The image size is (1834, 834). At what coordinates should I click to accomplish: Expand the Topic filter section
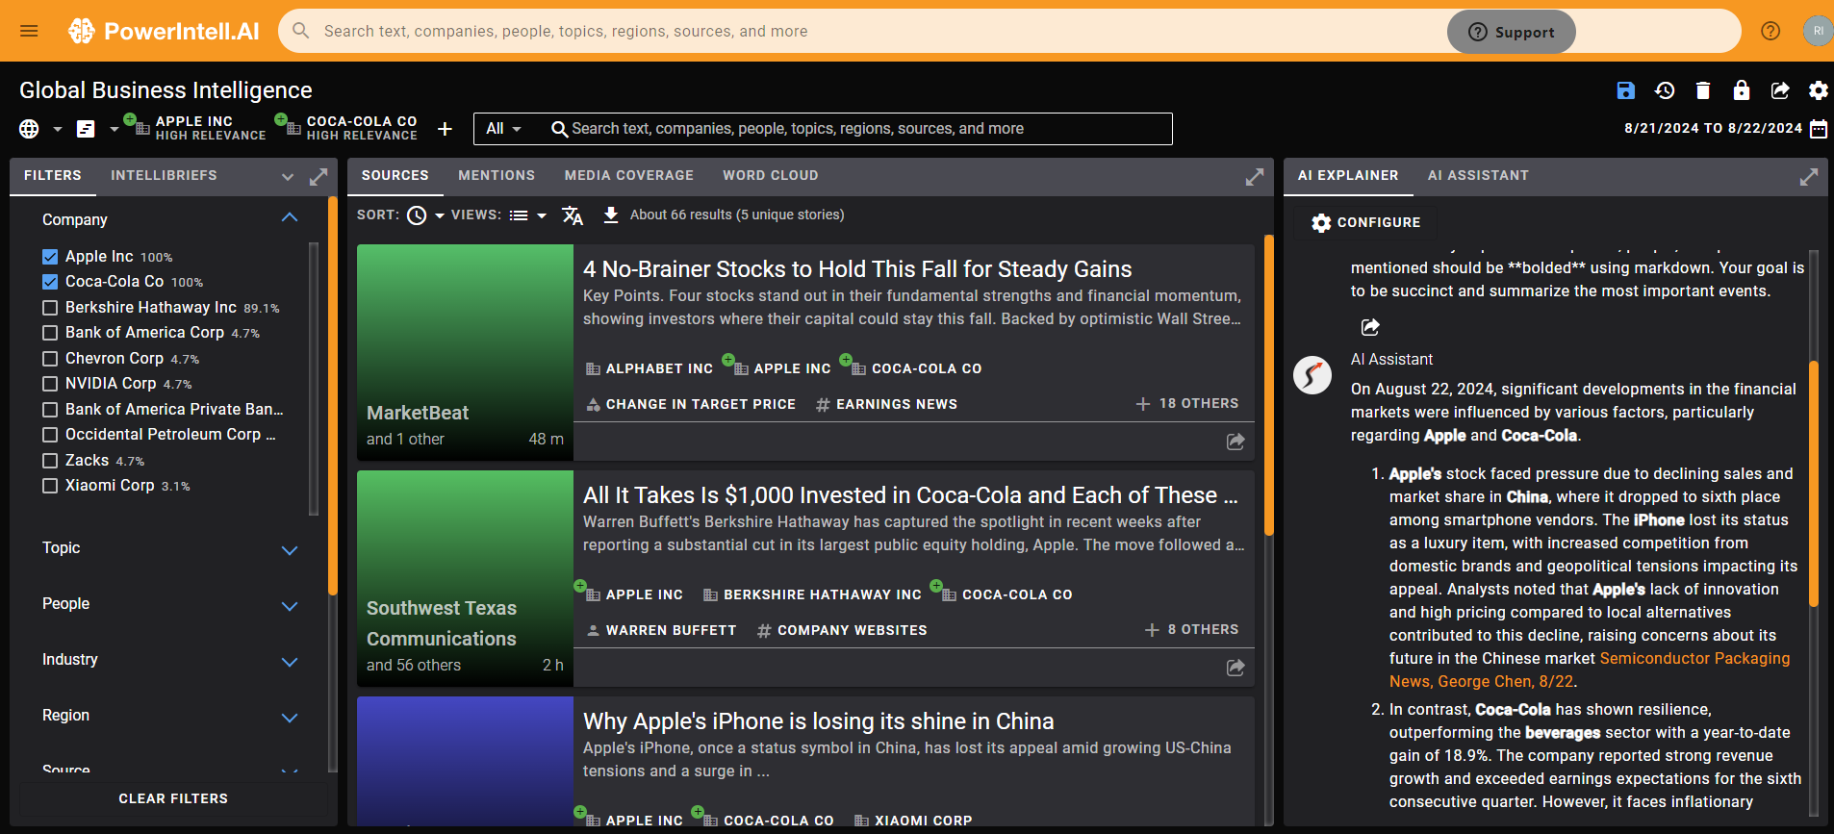tap(290, 550)
